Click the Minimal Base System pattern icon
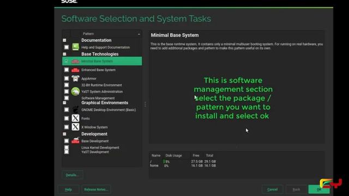The width and height of the screenshot is (349, 196). click(x=75, y=61)
